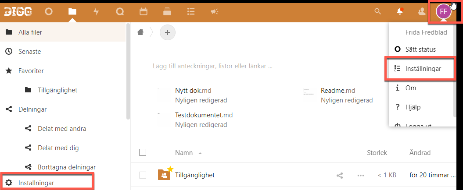Open the Files folder app icon
The image size is (463, 190).
coord(72,11)
